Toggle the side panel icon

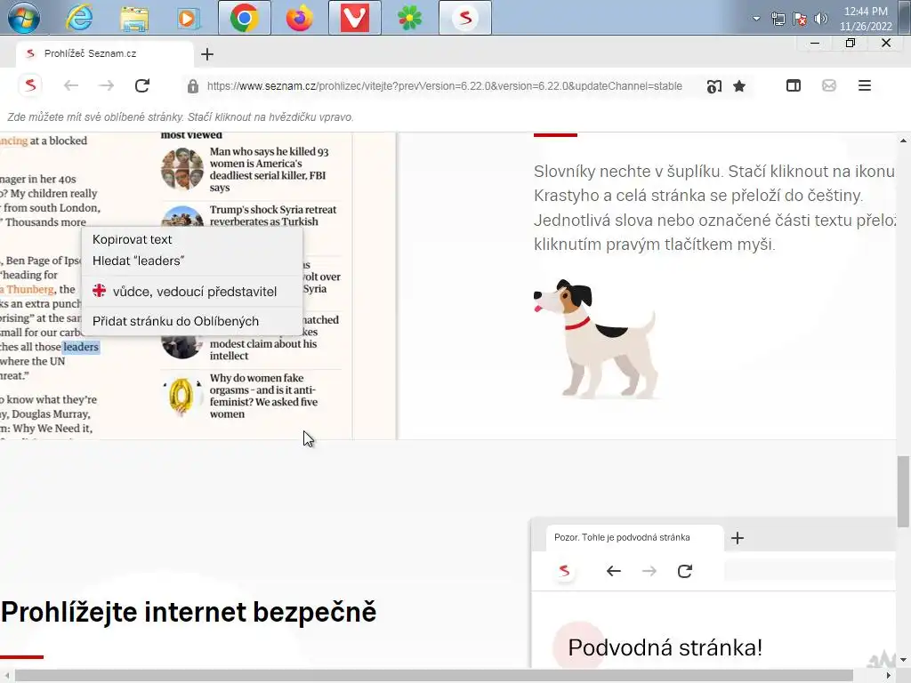[794, 86]
